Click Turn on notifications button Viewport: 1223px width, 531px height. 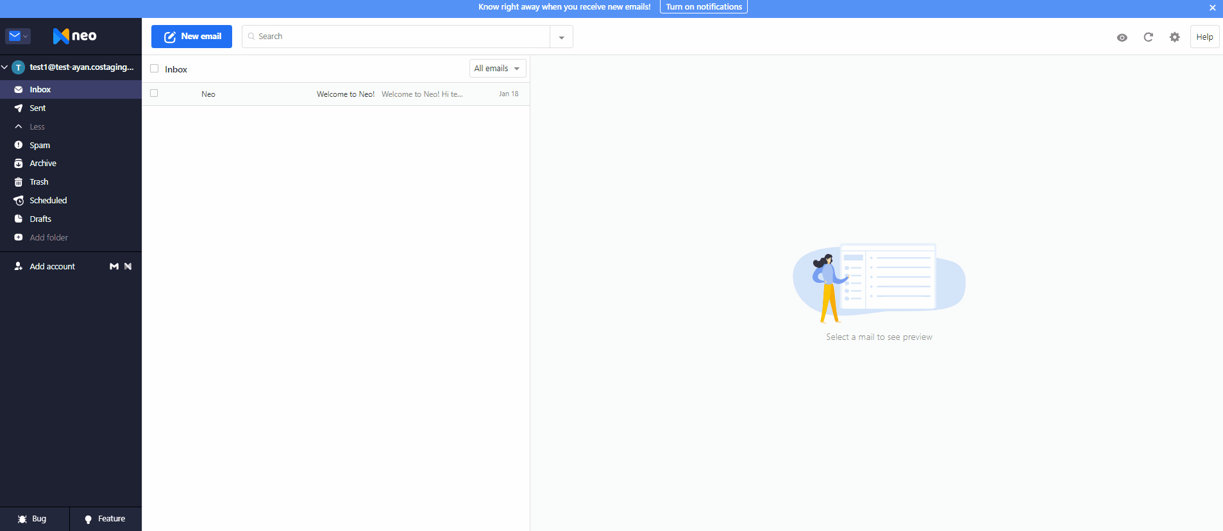[704, 7]
